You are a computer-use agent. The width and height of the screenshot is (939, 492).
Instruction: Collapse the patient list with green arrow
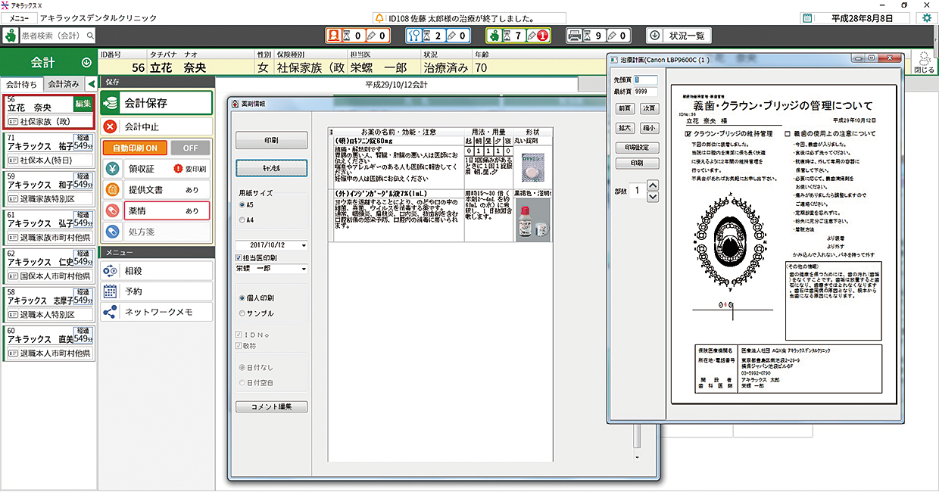tap(91, 84)
